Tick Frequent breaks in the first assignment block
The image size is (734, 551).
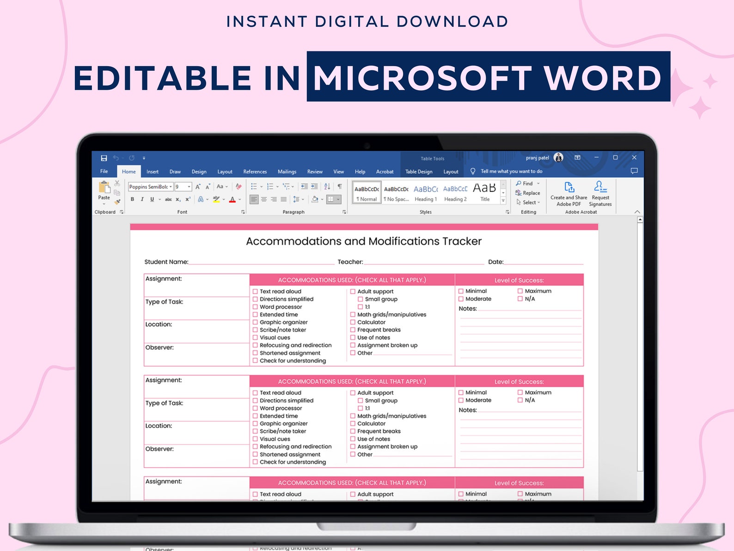(353, 330)
